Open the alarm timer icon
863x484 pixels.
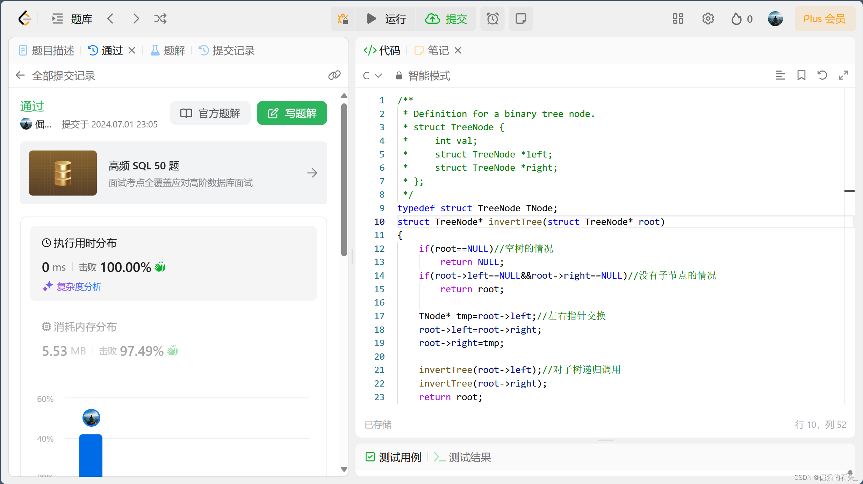tap(492, 19)
